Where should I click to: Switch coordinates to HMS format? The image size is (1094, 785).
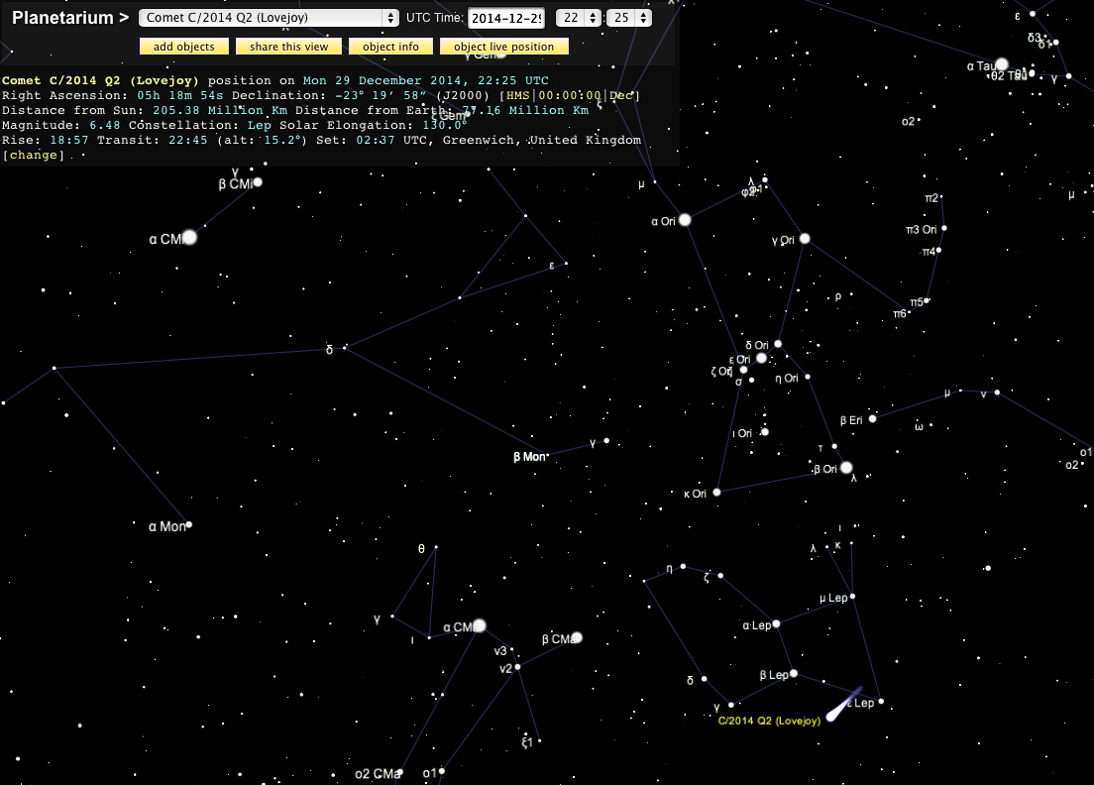tap(518, 95)
